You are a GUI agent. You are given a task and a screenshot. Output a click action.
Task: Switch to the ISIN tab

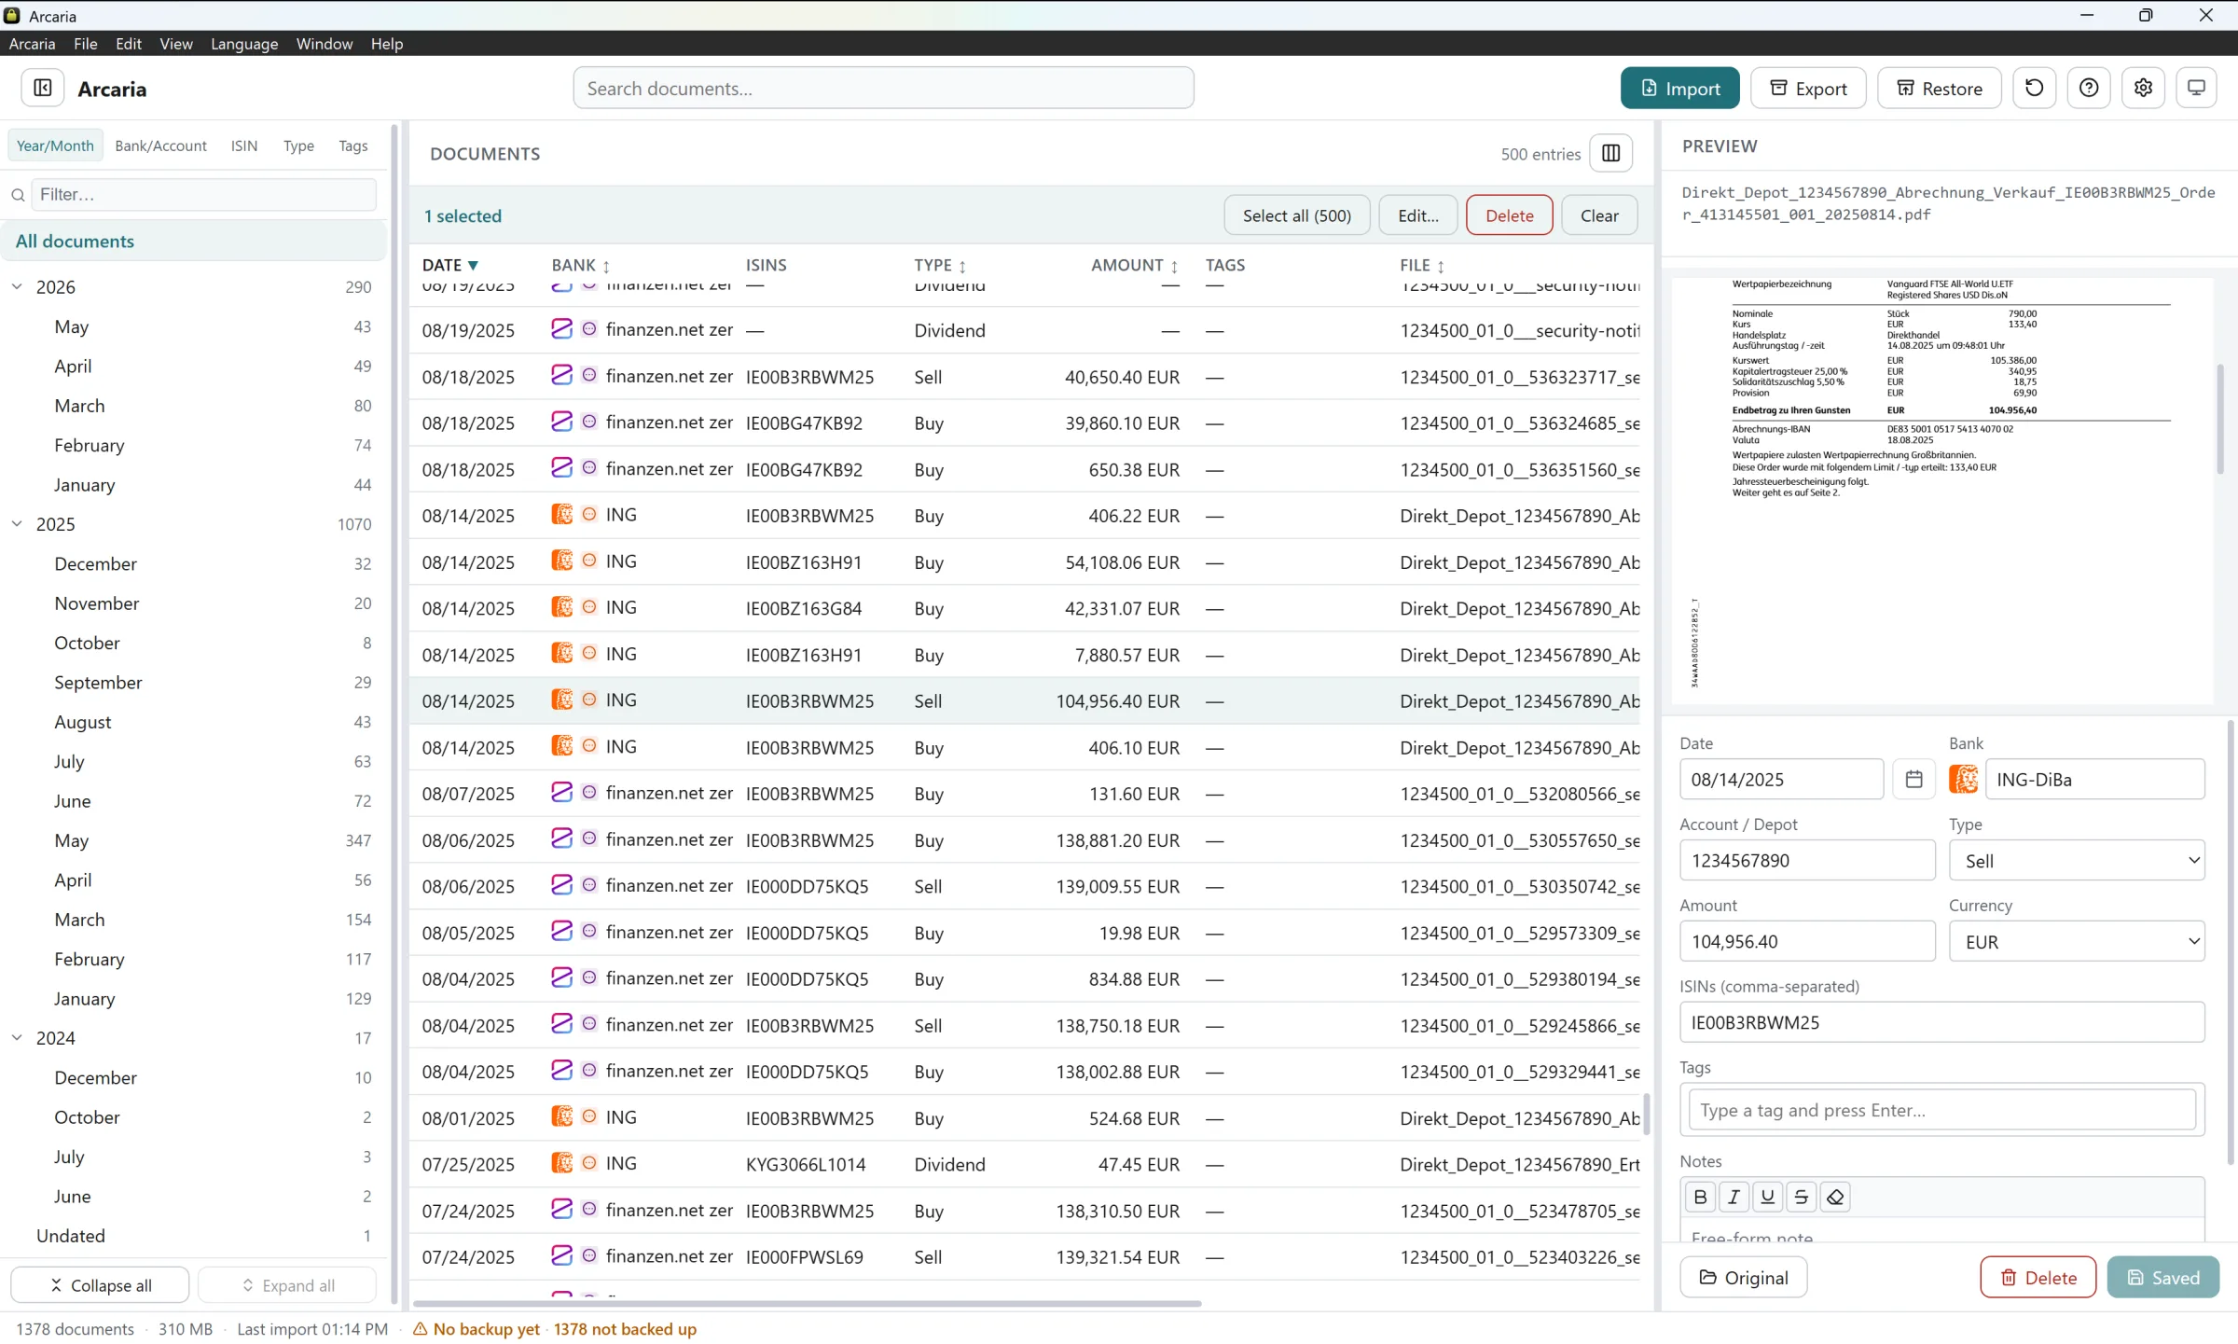[x=244, y=145]
